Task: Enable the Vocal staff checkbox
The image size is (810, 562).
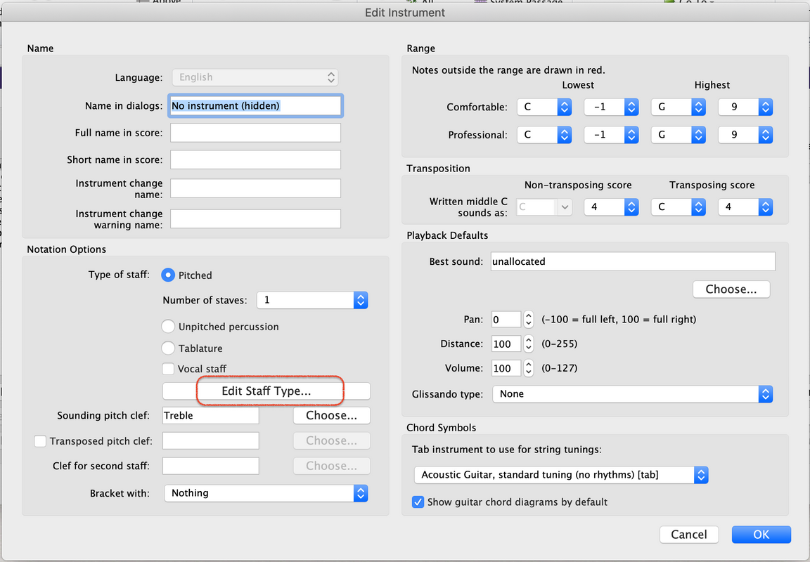Action: tap(169, 369)
